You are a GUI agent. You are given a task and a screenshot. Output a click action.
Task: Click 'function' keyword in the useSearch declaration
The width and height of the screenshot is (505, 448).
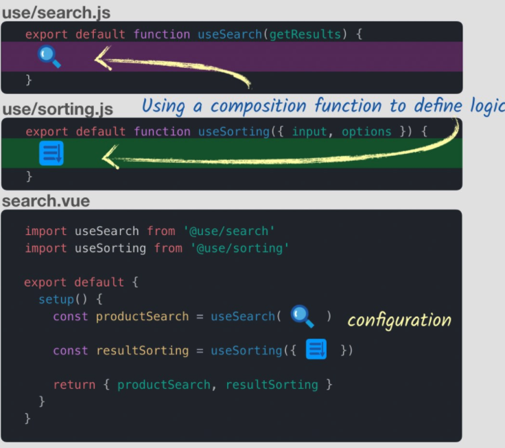tap(162, 34)
